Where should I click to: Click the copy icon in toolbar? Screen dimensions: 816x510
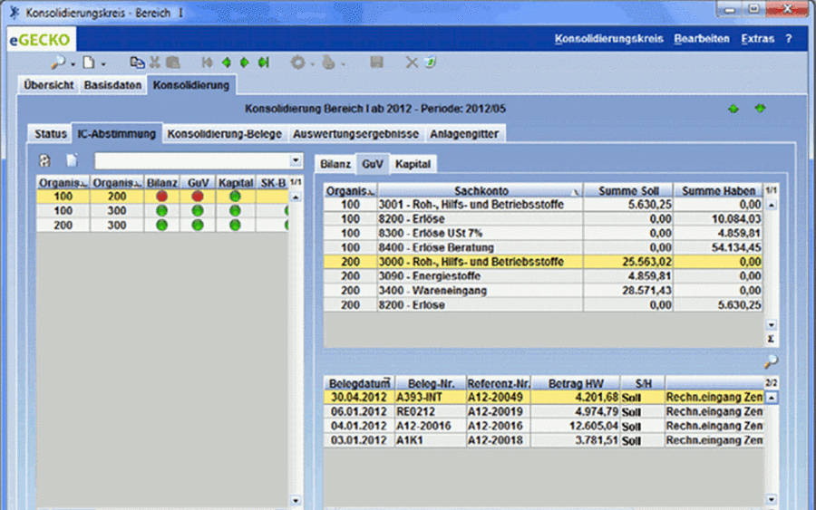138,63
